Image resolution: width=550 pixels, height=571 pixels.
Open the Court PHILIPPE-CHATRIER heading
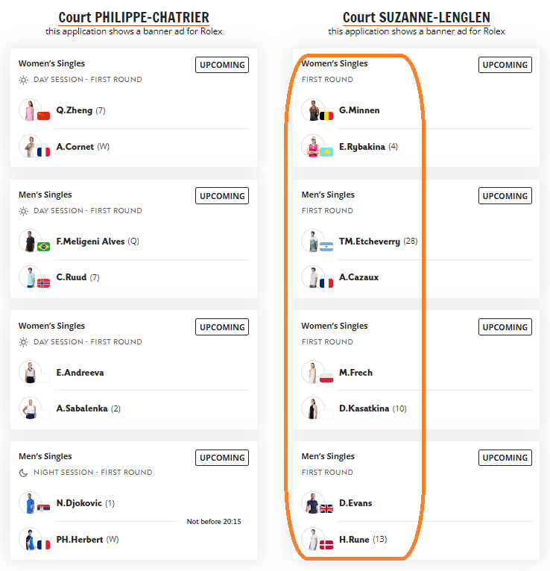coord(133,17)
